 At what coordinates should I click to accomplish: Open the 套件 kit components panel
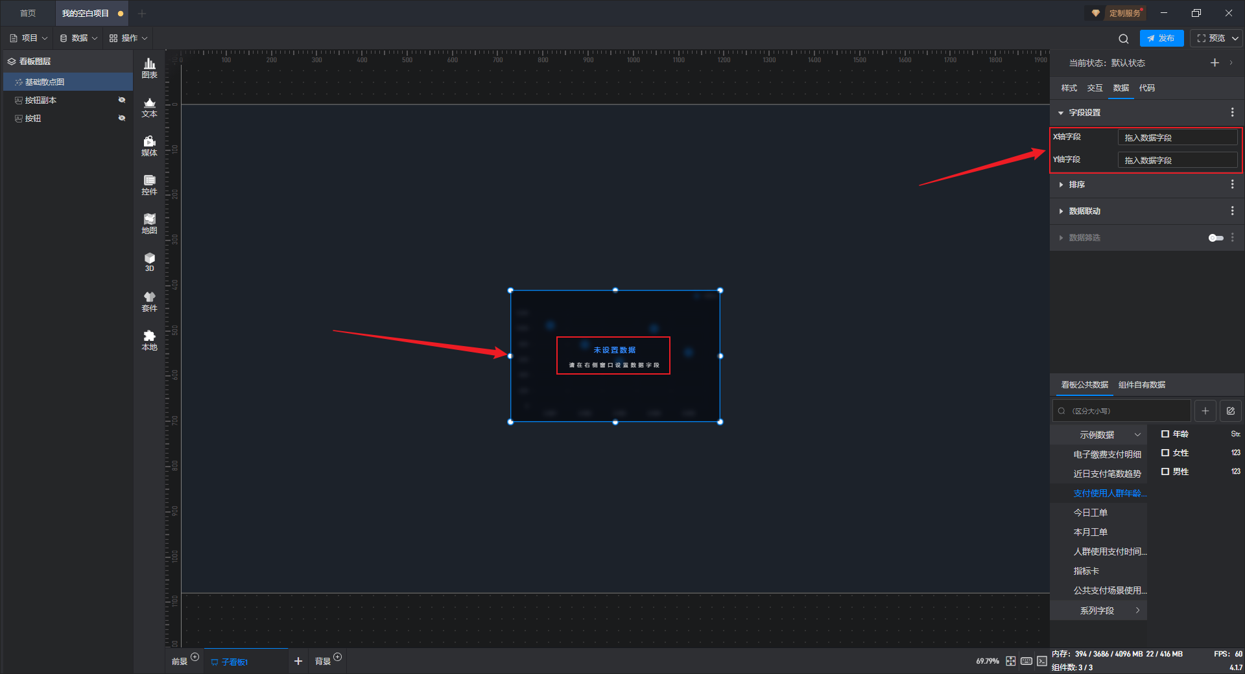149,301
